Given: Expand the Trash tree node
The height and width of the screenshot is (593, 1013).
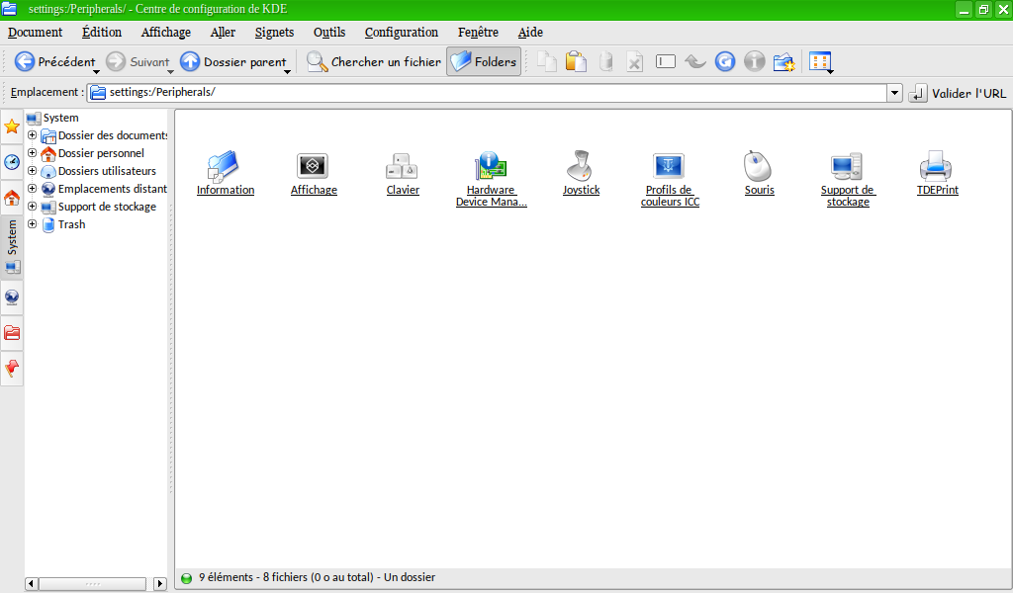Looking at the screenshot, I should click(33, 224).
